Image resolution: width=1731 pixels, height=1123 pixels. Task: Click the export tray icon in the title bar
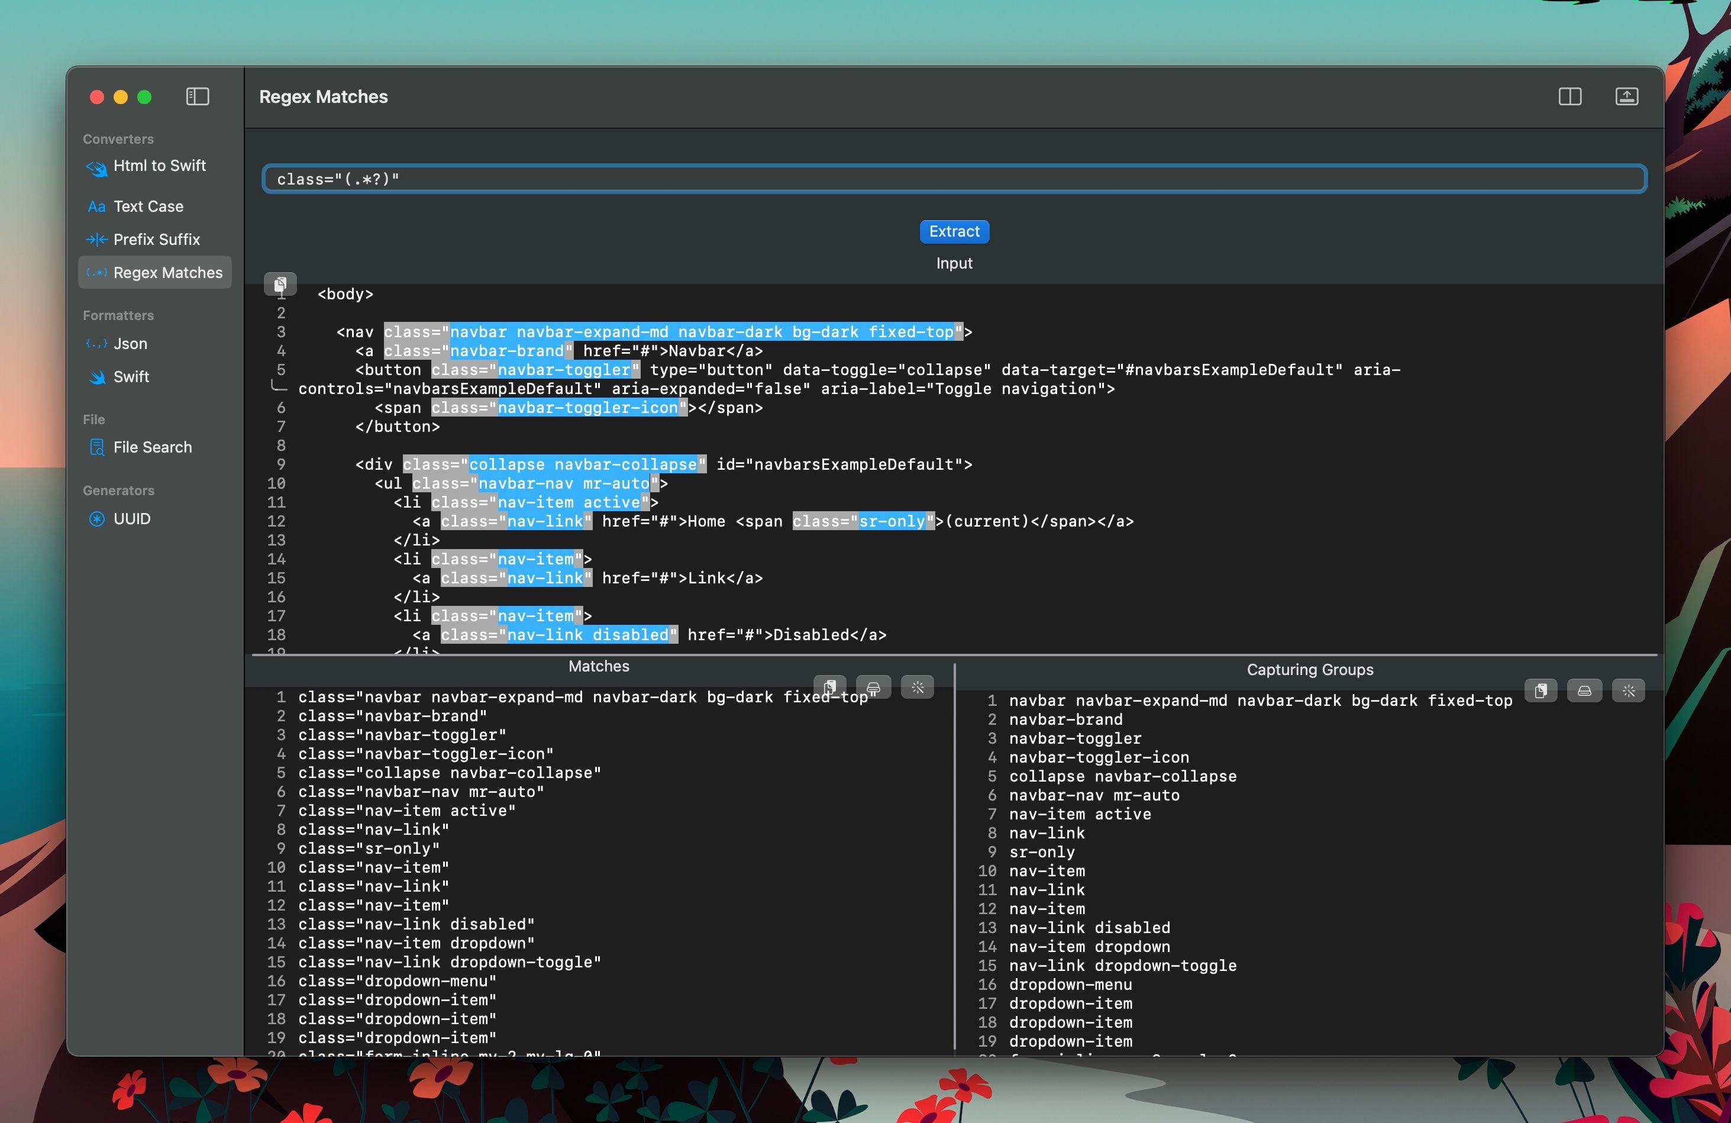[1626, 96]
